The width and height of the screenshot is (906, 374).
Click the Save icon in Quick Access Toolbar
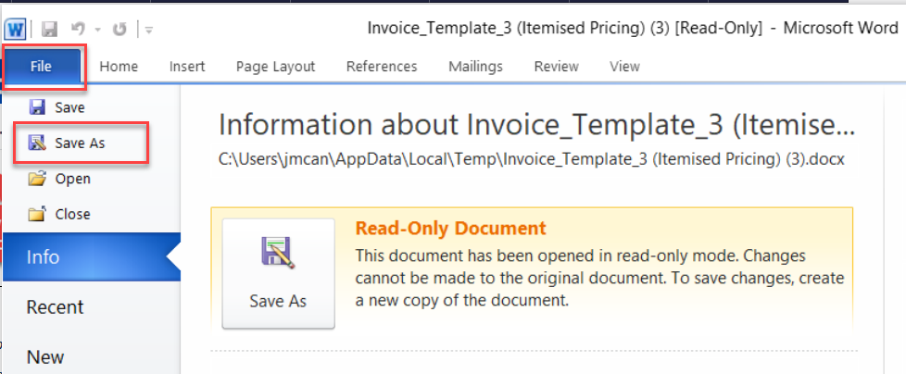[50, 29]
